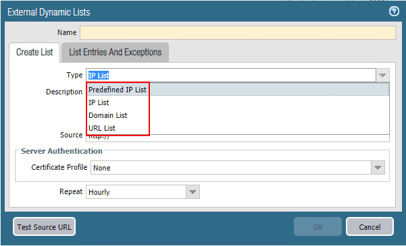This screenshot has height=246, width=406.
Task: Expand the Repeat dropdown arrow
Action: point(193,191)
